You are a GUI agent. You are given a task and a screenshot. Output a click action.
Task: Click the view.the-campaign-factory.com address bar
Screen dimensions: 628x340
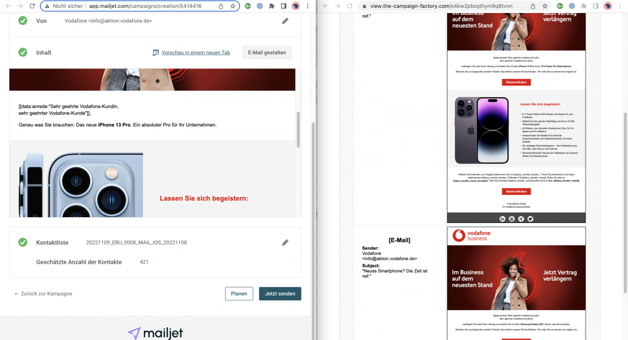click(442, 6)
